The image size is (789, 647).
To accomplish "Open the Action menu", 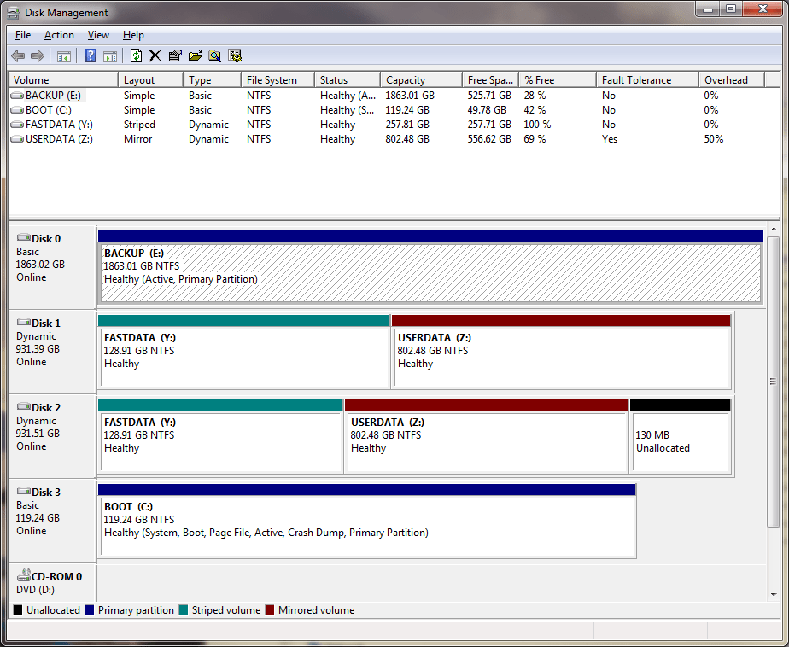I will tap(59, 35).
